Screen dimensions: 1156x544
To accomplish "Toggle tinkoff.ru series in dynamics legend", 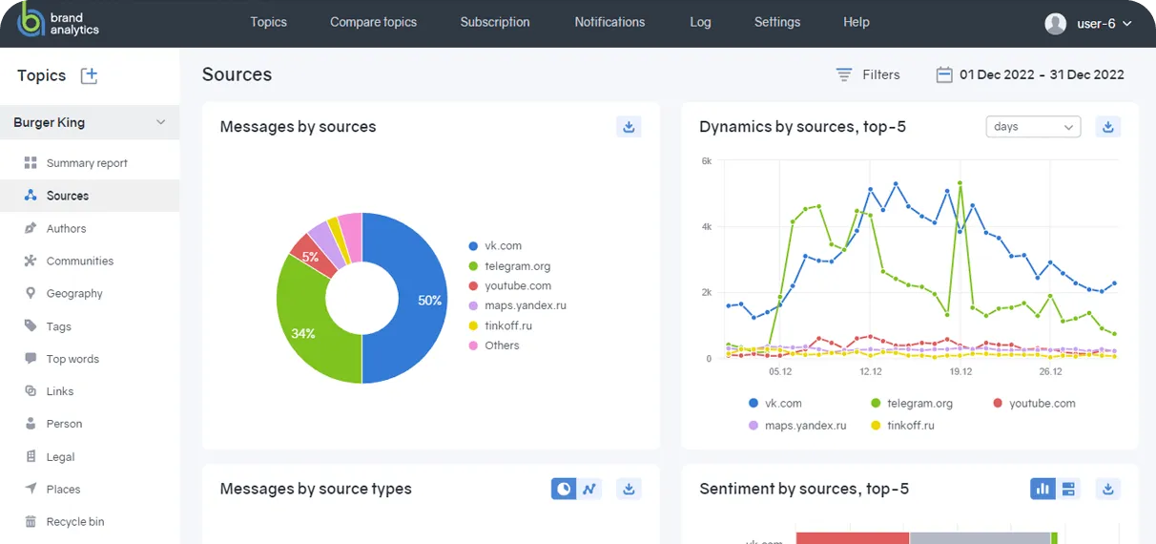I will tap(902, 426).
